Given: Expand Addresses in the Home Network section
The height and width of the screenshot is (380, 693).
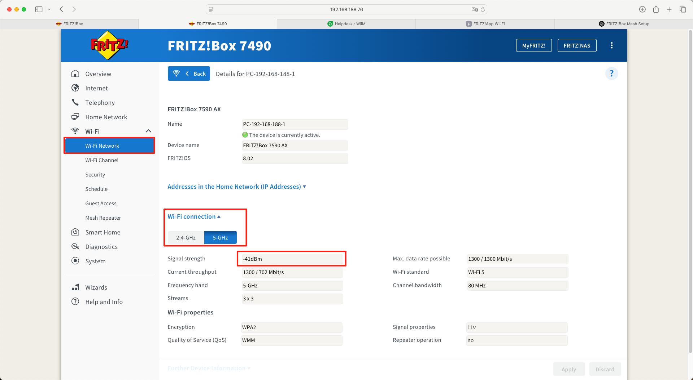Looking at the screenshot, I should pos(237,187).
